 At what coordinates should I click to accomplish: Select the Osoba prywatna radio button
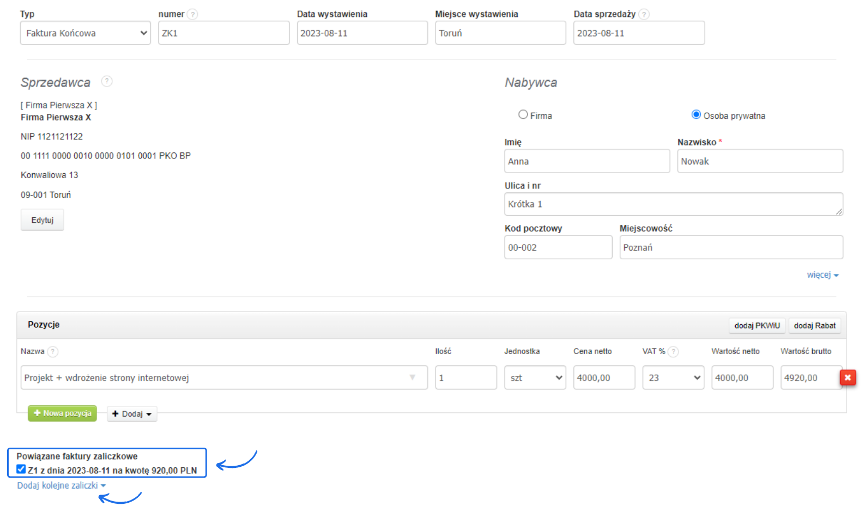(x=696, y=115)
